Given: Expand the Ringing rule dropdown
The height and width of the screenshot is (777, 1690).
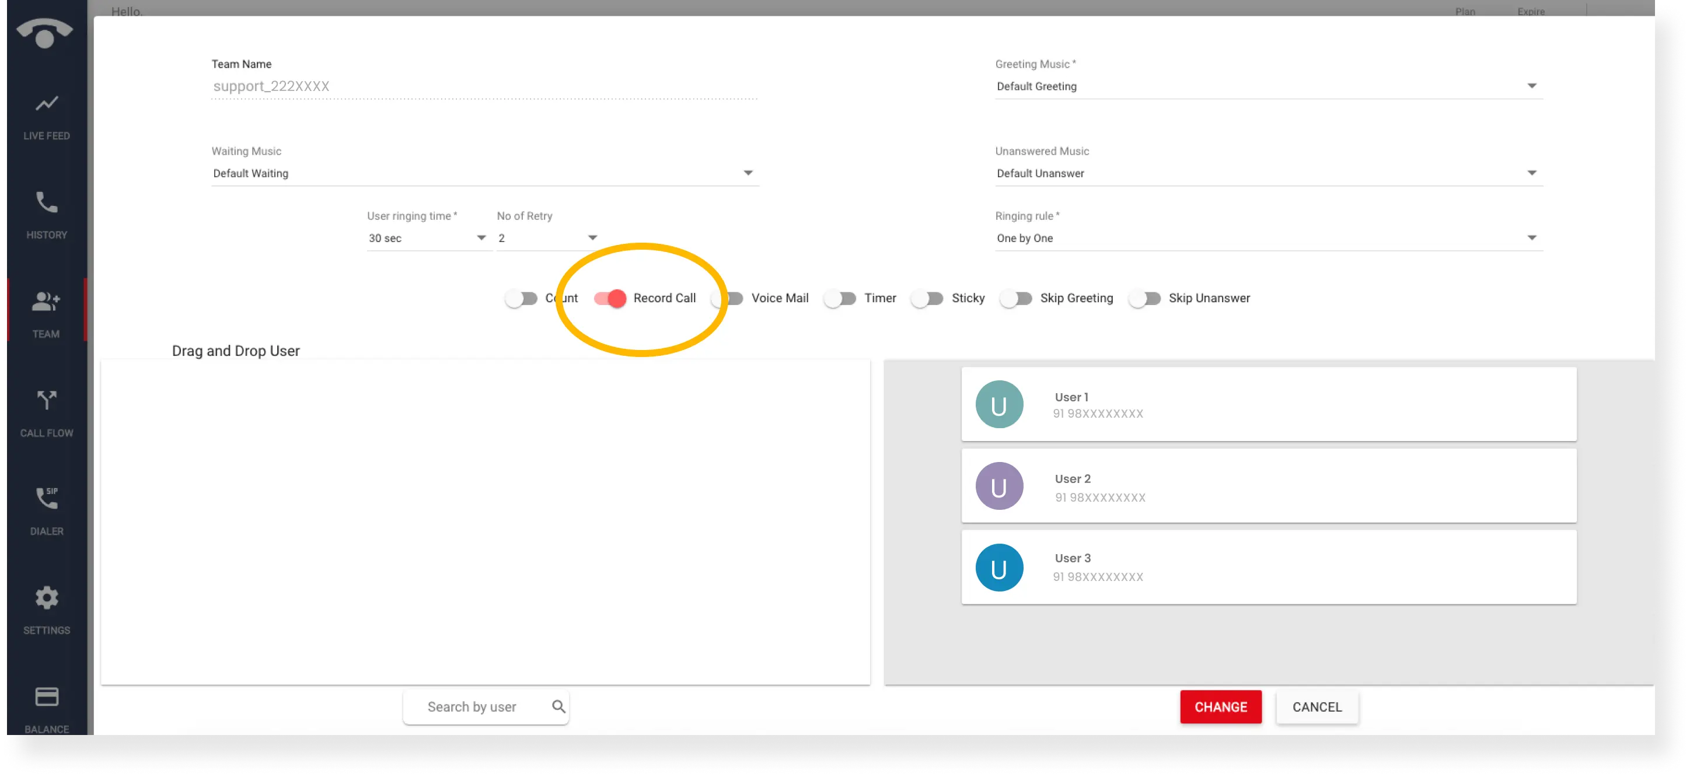Looking at the screenshot, I should coord(1531,237).
